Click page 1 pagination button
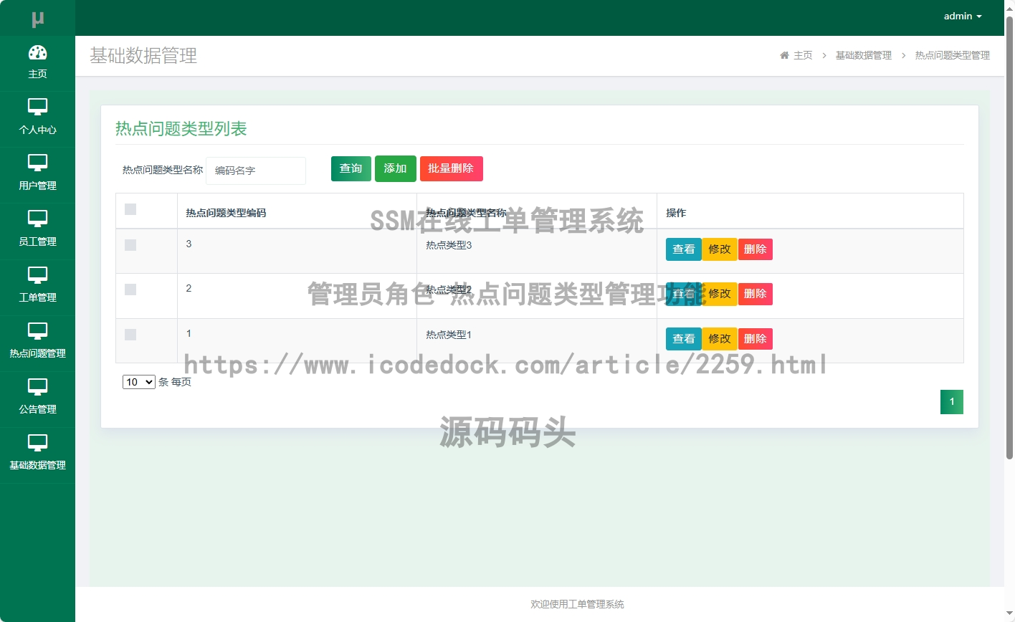Image resolution: width=1015 pixels, height=622 pixels. [952, 402]
